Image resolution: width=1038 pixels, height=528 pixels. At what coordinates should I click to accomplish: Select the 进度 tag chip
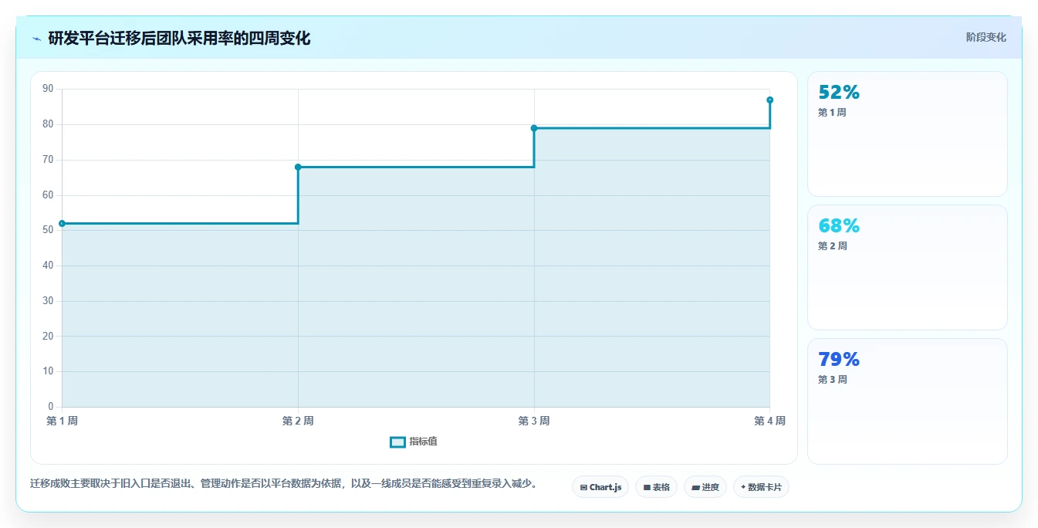tap(705, 487)
